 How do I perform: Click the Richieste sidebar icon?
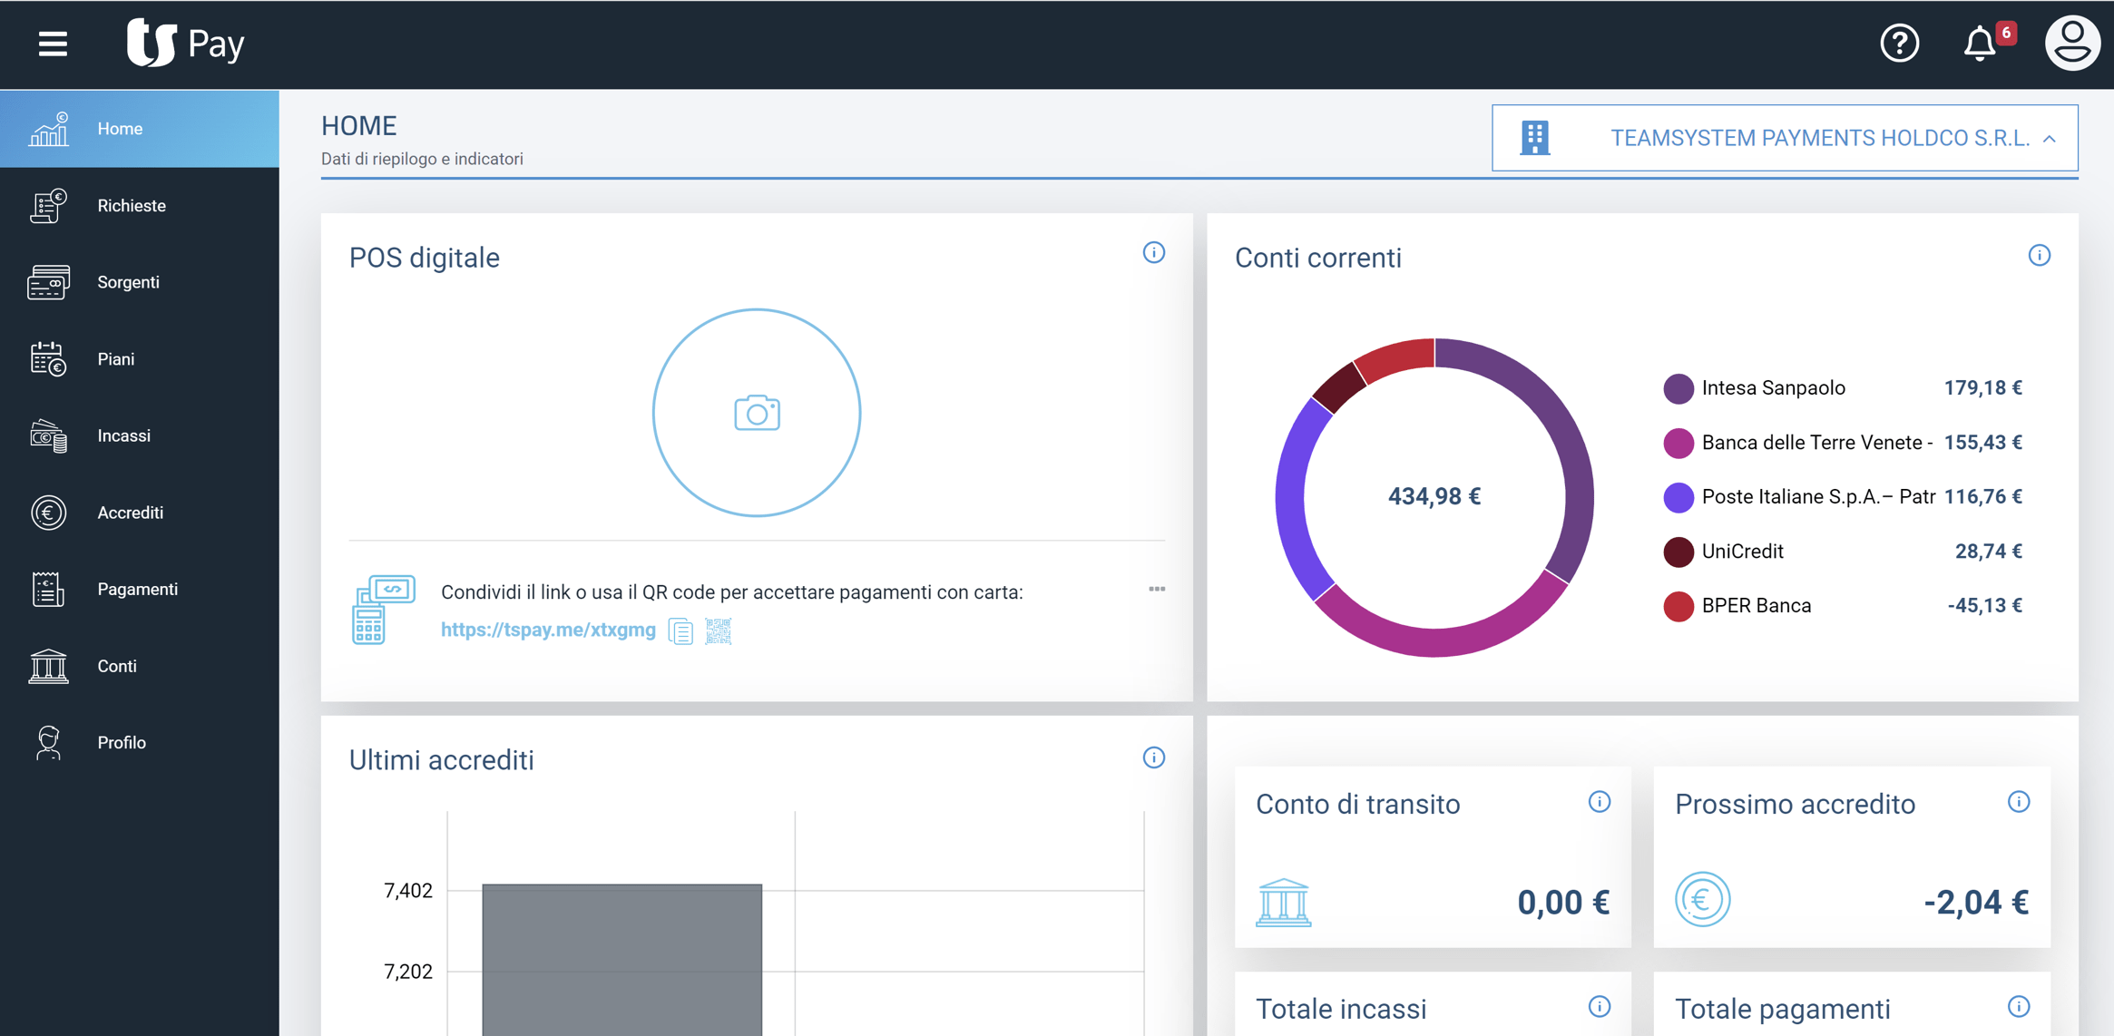coord(48,206)
